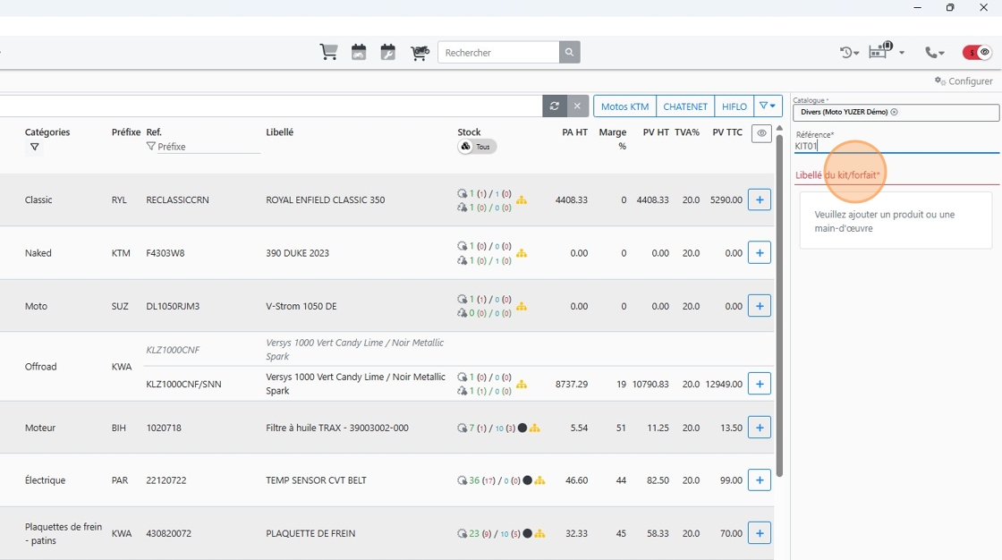Open the workshop calendar wrench icon

(388, 53)
